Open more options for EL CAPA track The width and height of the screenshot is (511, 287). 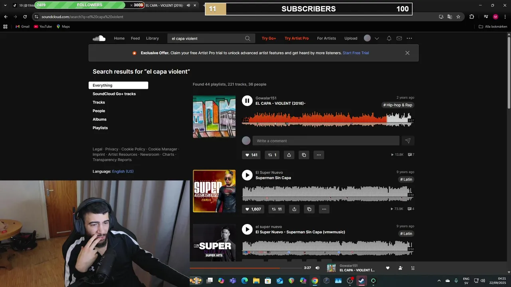click(x=319, y=155)
